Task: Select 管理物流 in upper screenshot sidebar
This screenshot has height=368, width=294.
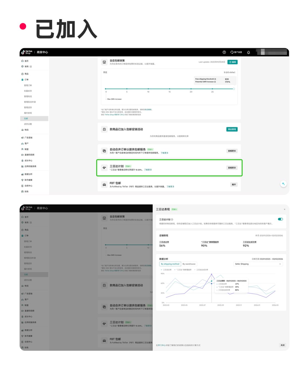Action: click(x=28, y=96)
